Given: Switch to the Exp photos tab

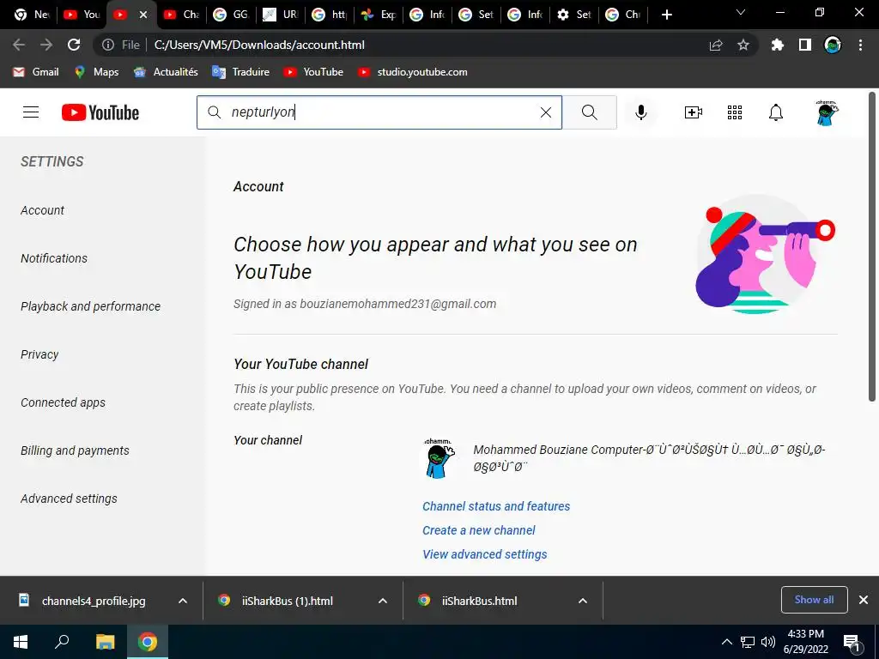Looking at the screenshot, I should (379, 15).
